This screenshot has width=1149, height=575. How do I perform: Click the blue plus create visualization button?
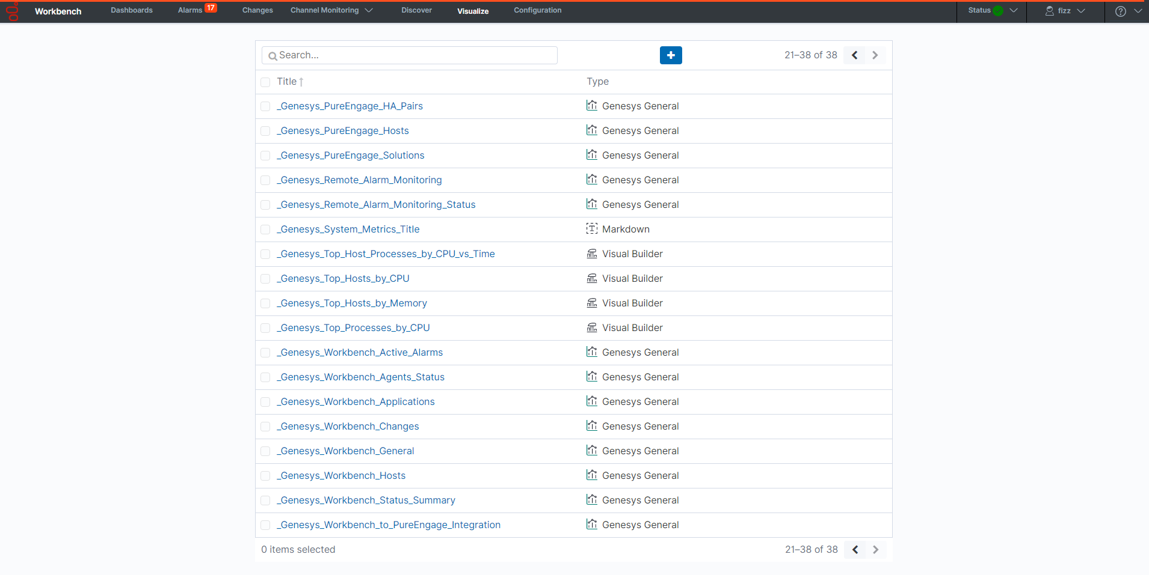click(670, 55)
